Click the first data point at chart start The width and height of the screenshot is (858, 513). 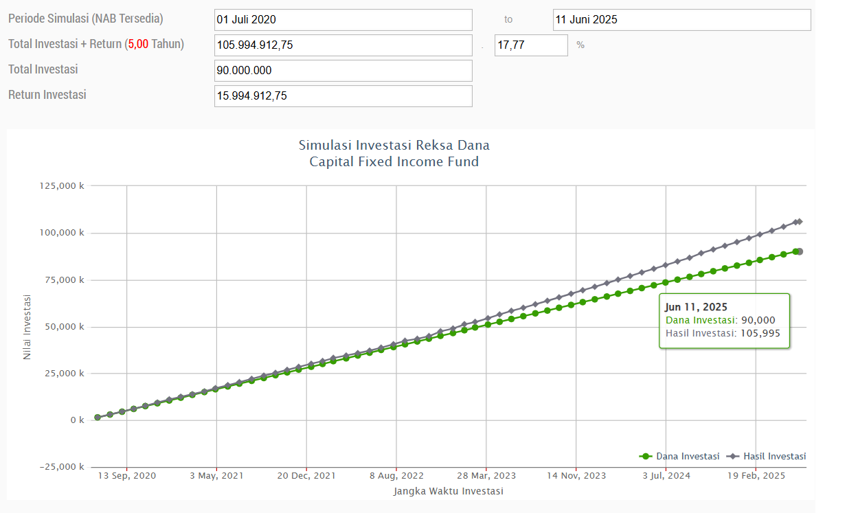coord(98,418)
